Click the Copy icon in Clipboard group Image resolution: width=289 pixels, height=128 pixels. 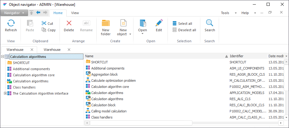pos(44,30)
